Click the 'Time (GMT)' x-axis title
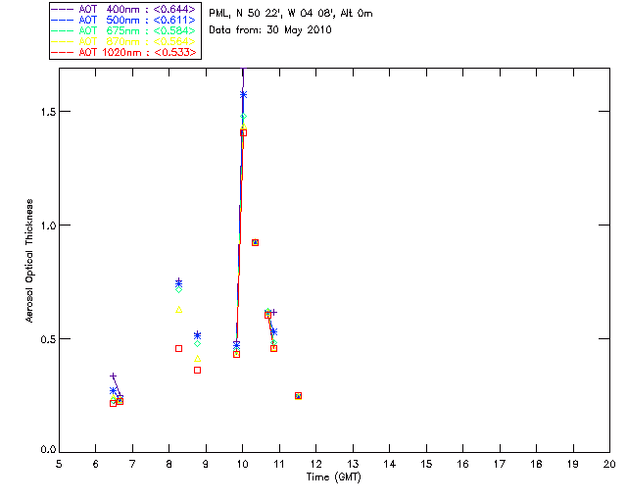 pyautogui.click(x=334, y=477)
